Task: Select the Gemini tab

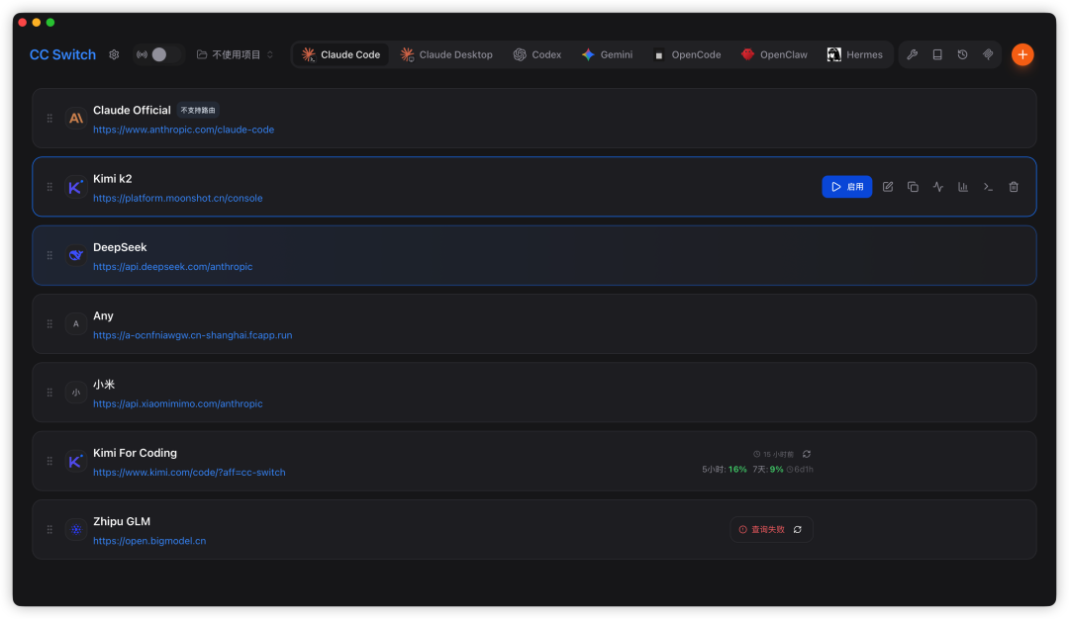Action: point(607,54)
